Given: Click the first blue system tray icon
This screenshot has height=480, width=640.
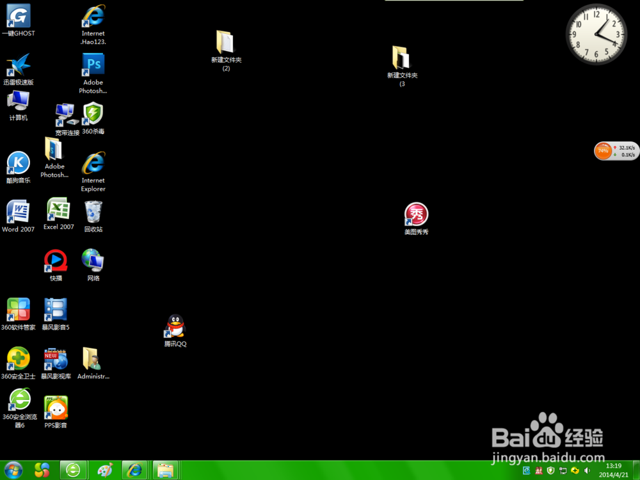Looking at the screenshot, I should coord(527,470).
